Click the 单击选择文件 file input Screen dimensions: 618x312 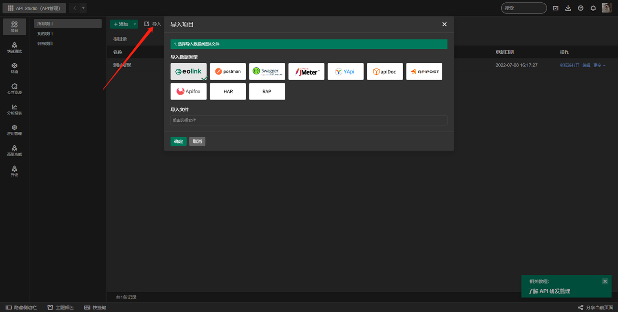[309, 120]
